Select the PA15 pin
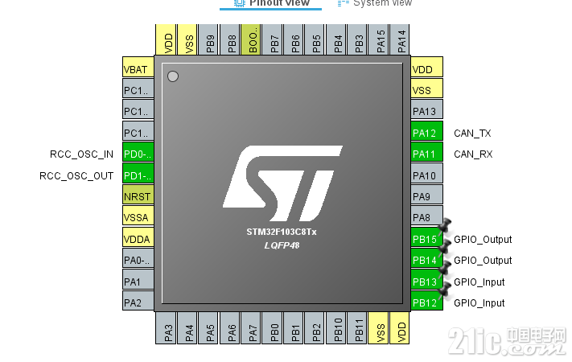 point(378,39)
